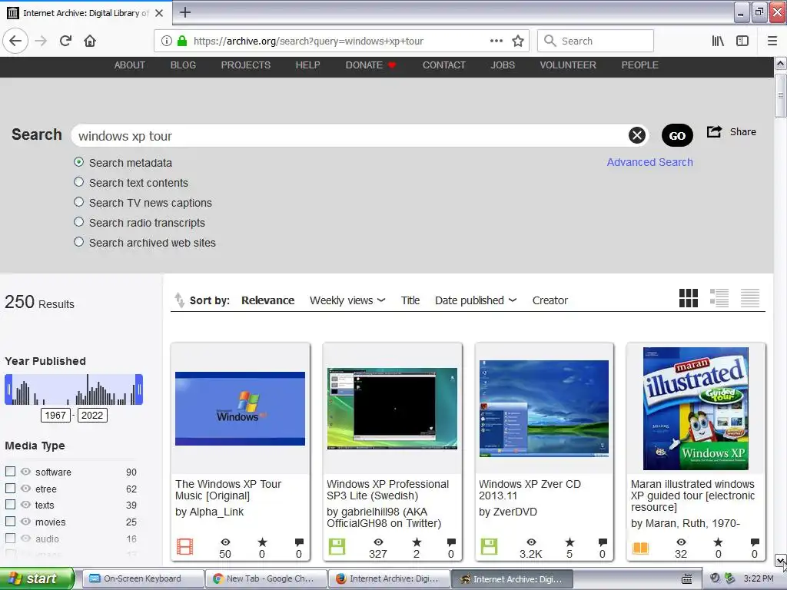Show site information icon in address bar
The image size is (787, 590).
click(x=167, y=41)
